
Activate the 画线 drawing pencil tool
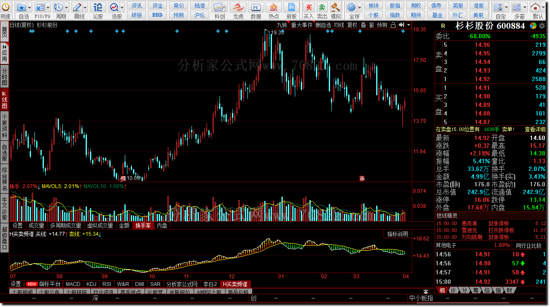[77, 7]
